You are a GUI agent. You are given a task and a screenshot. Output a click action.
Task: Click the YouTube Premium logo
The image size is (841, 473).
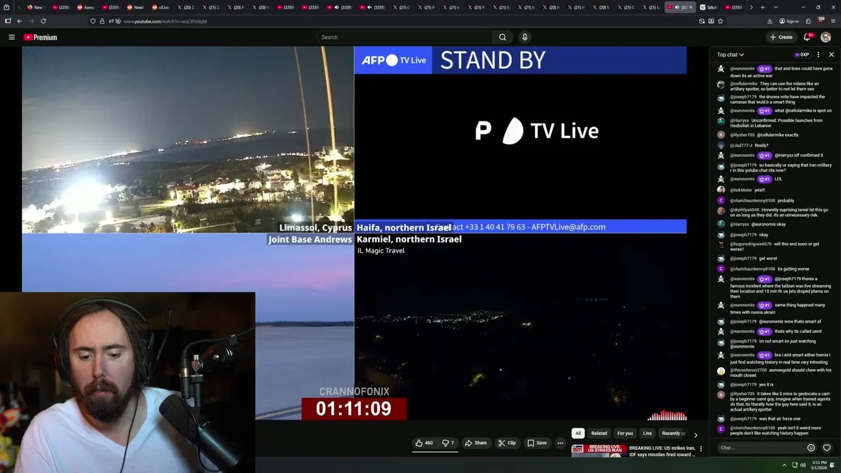(x=40, y=37)
